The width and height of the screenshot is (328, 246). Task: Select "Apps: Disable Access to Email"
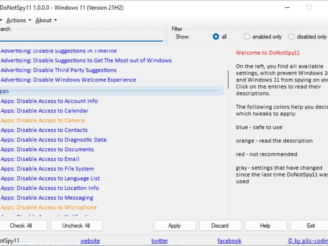pyautogui.click(x=40, y=159)
